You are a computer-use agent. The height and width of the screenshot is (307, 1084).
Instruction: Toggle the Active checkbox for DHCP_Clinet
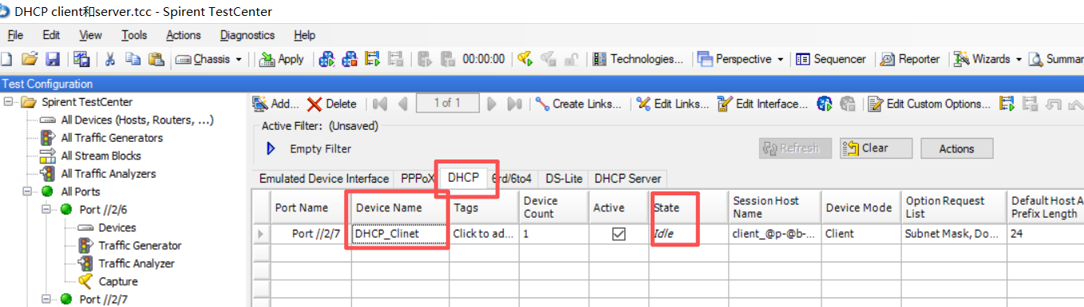click(x=618, y=234)
